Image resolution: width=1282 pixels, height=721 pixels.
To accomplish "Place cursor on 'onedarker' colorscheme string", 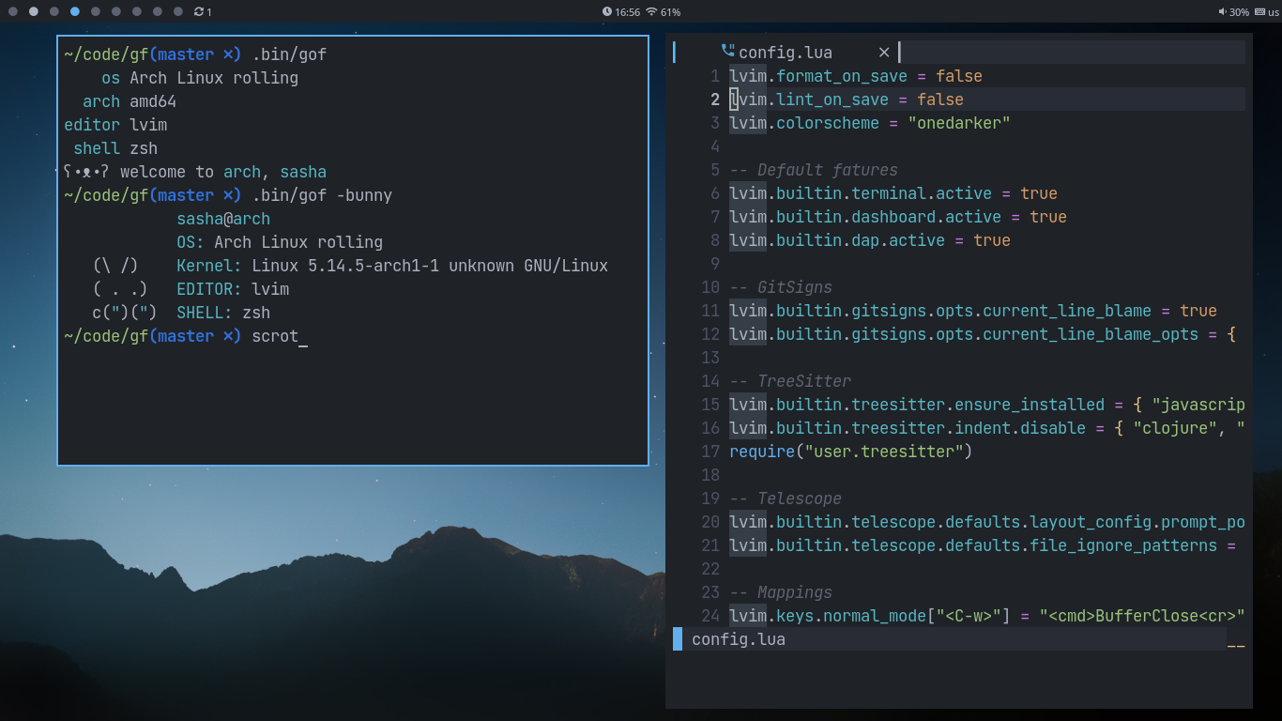I will pyautogui.click(x=958, y=123).
